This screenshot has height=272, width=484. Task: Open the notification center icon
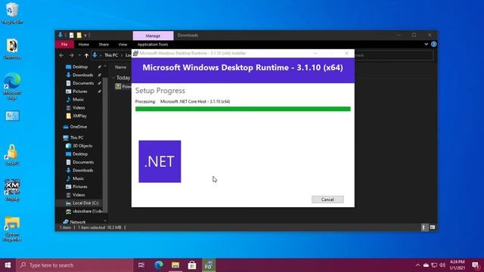[x=476, y=265]
